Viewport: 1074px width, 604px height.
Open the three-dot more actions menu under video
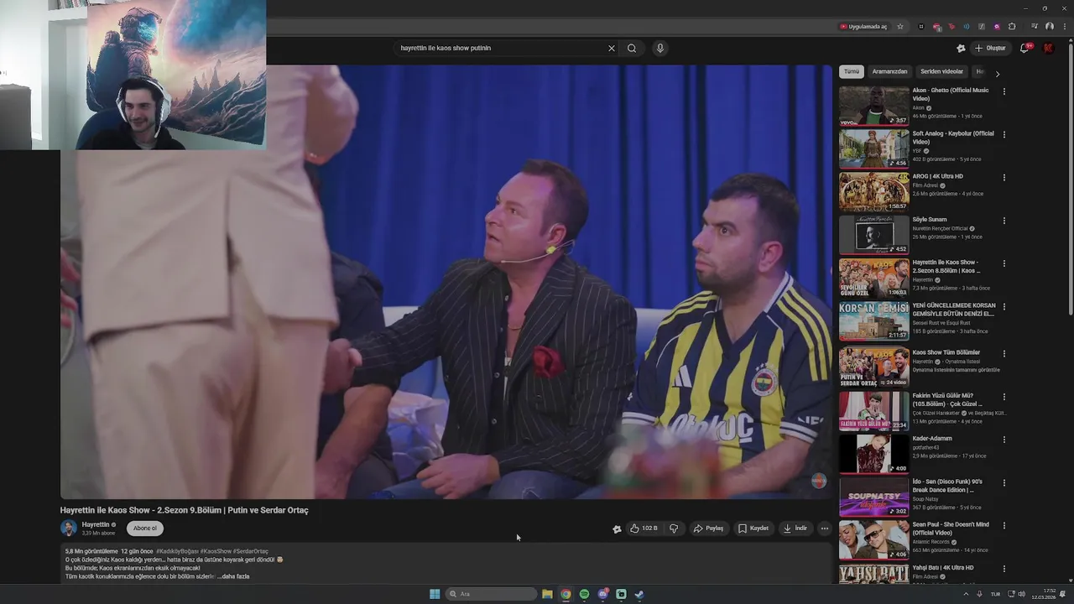tap(825, 528)
